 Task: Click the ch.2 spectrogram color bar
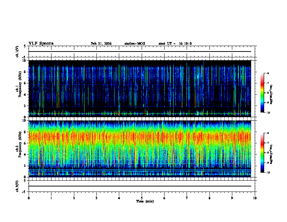[262, 153]
